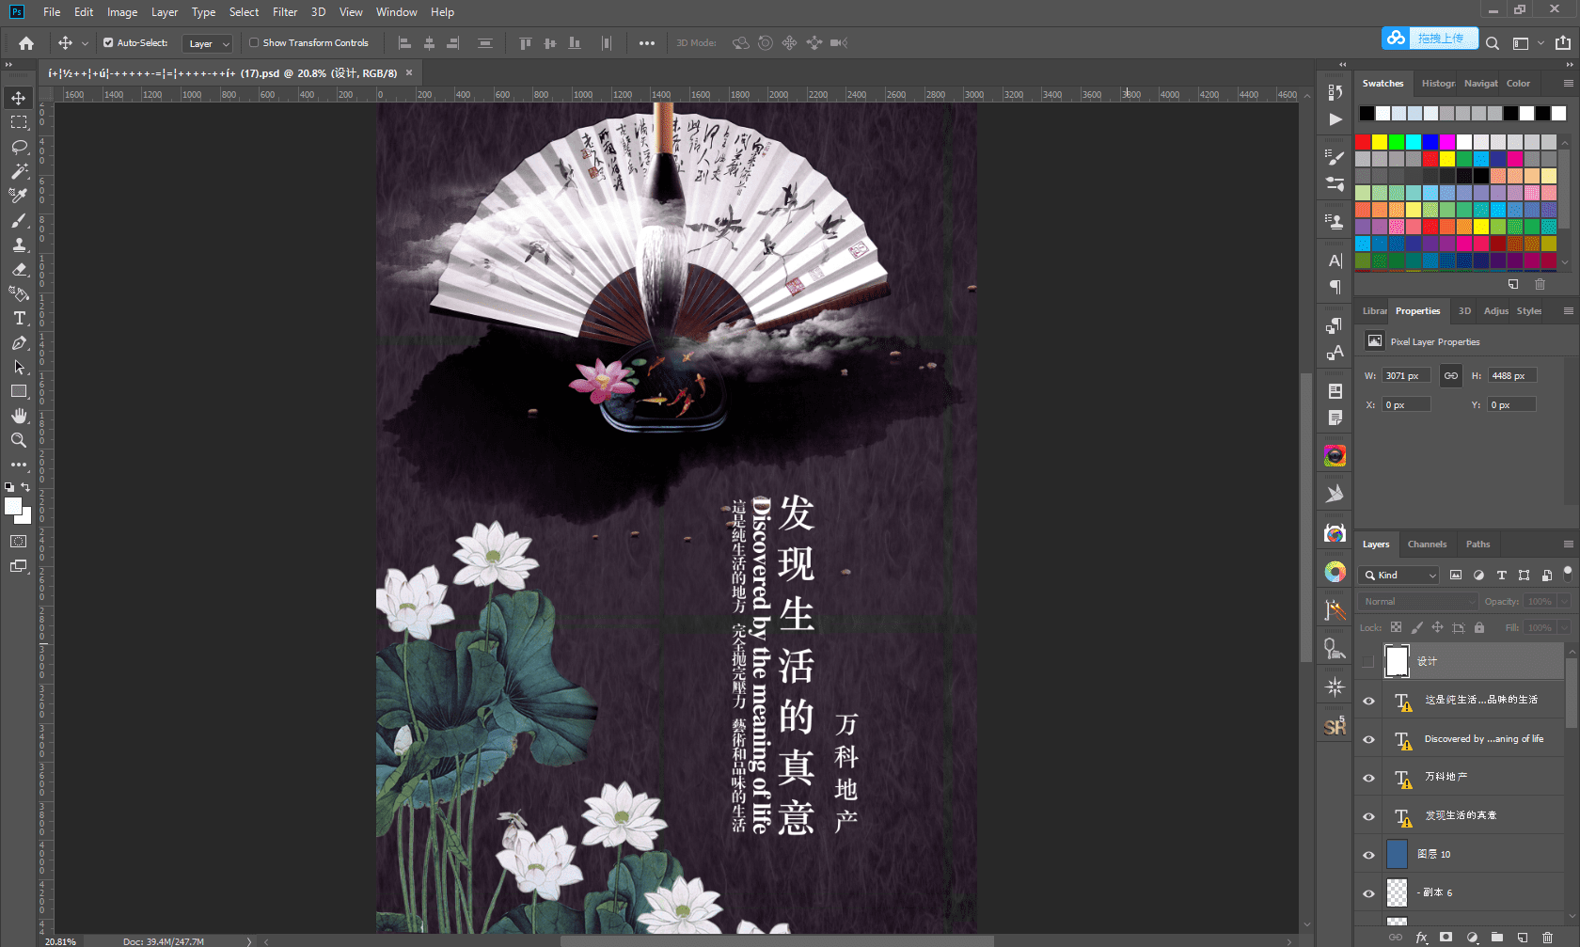Open the Eyedropper tool
Screen dimensions: 1580x947
19,196
